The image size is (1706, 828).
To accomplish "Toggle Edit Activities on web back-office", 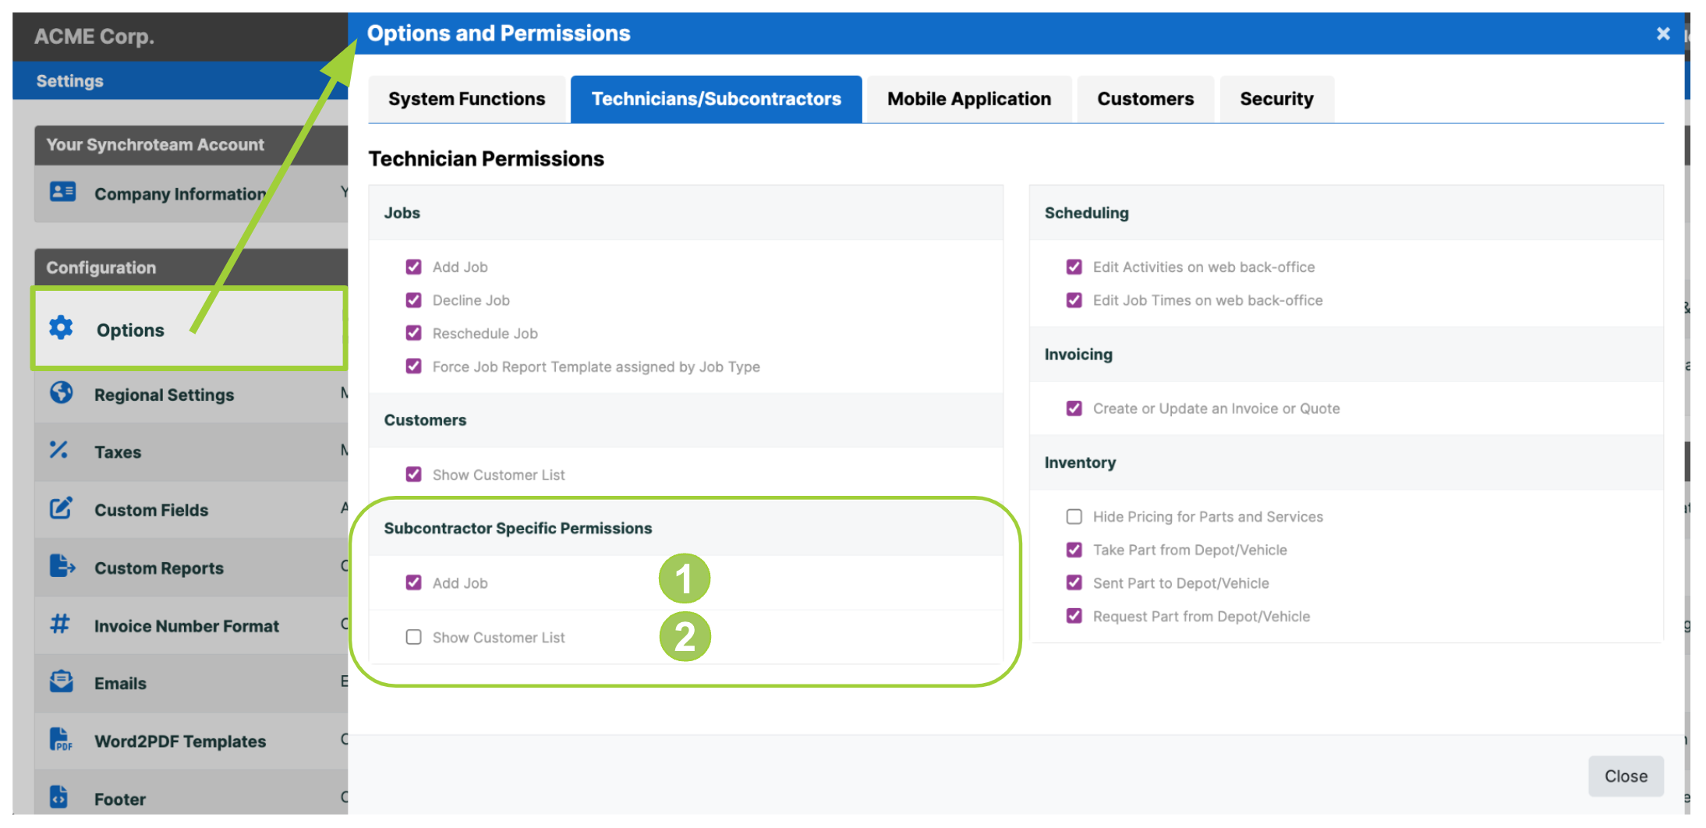I will point(1074,267).
